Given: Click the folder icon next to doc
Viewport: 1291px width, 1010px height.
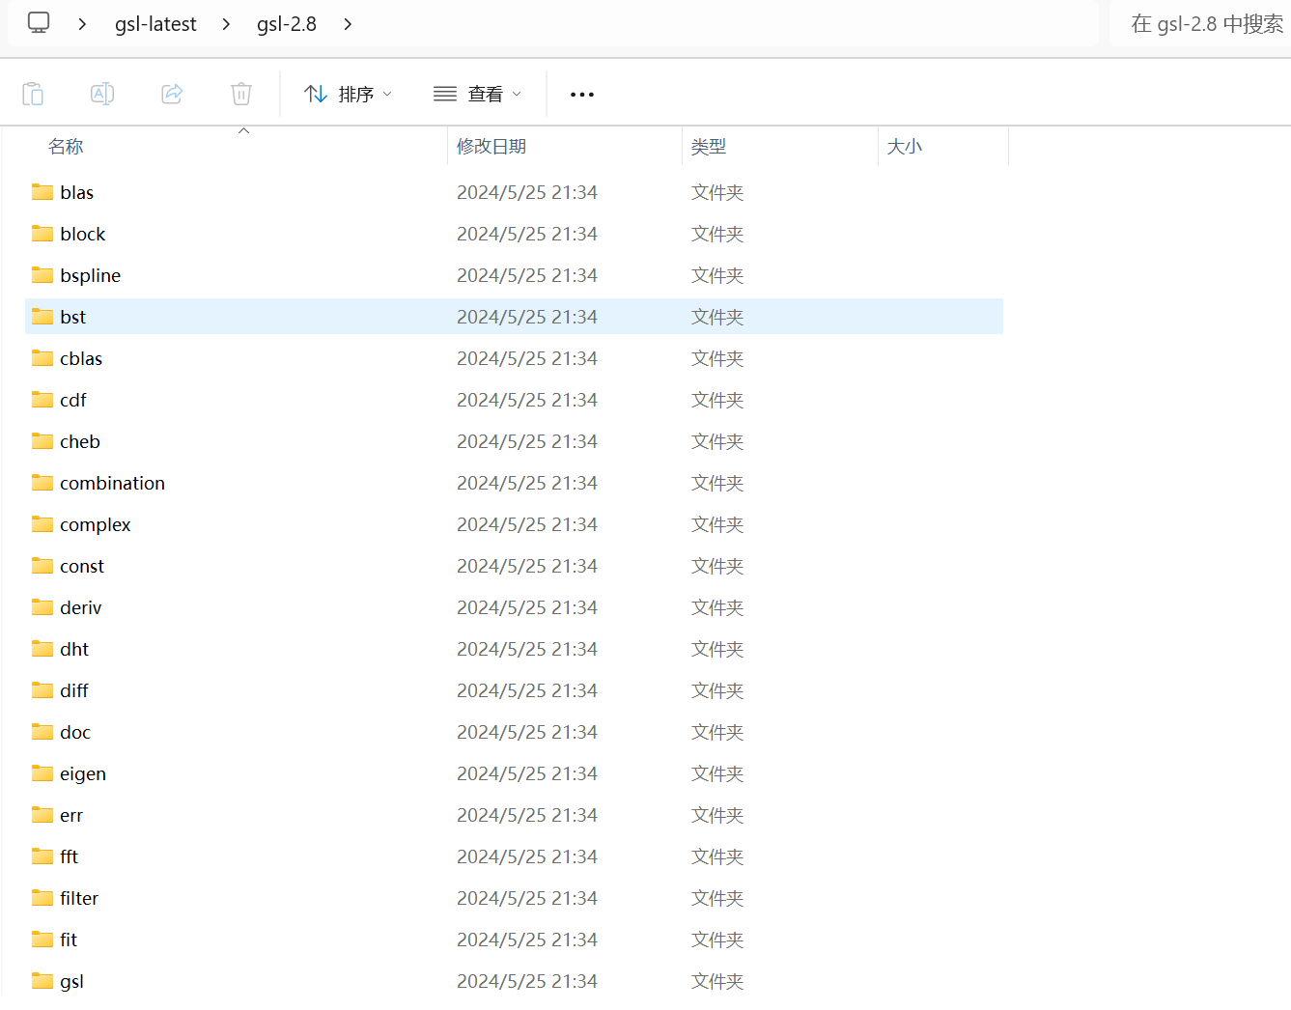Looking at the screenshot, I should point(41,731).
